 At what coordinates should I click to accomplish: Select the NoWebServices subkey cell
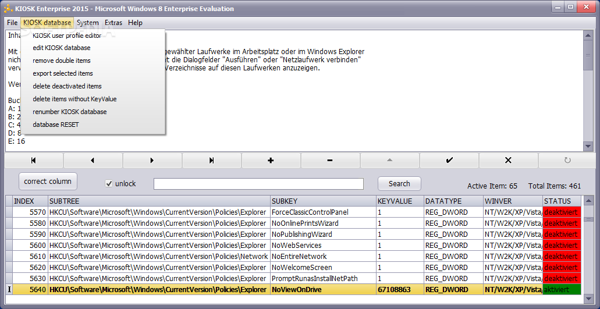323,246
